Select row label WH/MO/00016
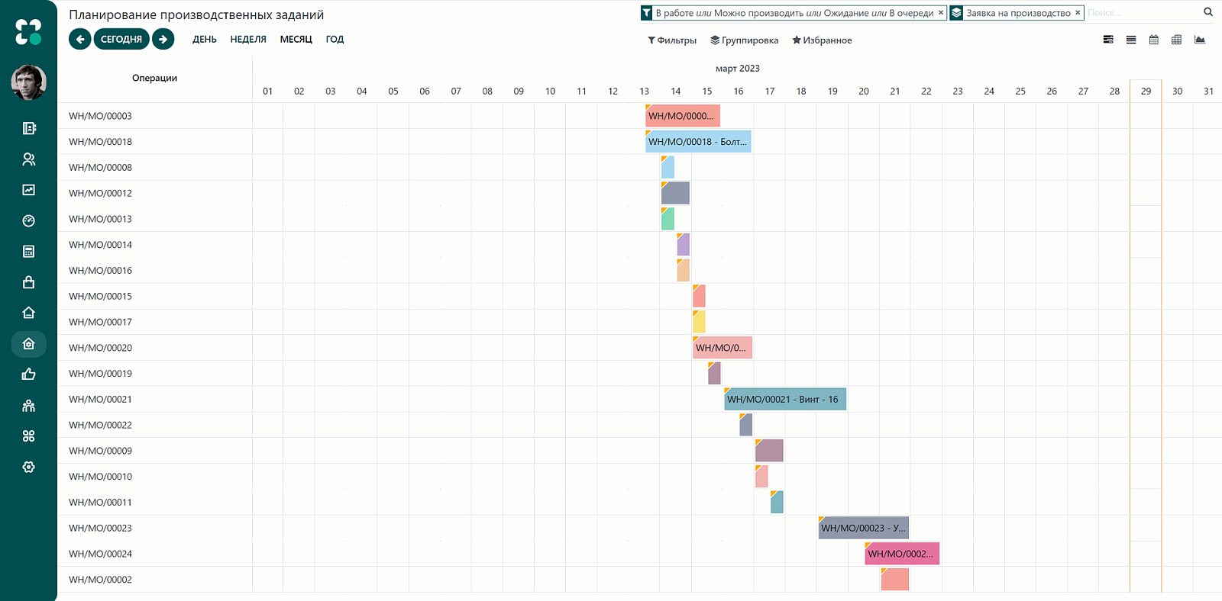The width and height of the screenshot is (1222, 601). pyautogui.click(x=100, y=271)
